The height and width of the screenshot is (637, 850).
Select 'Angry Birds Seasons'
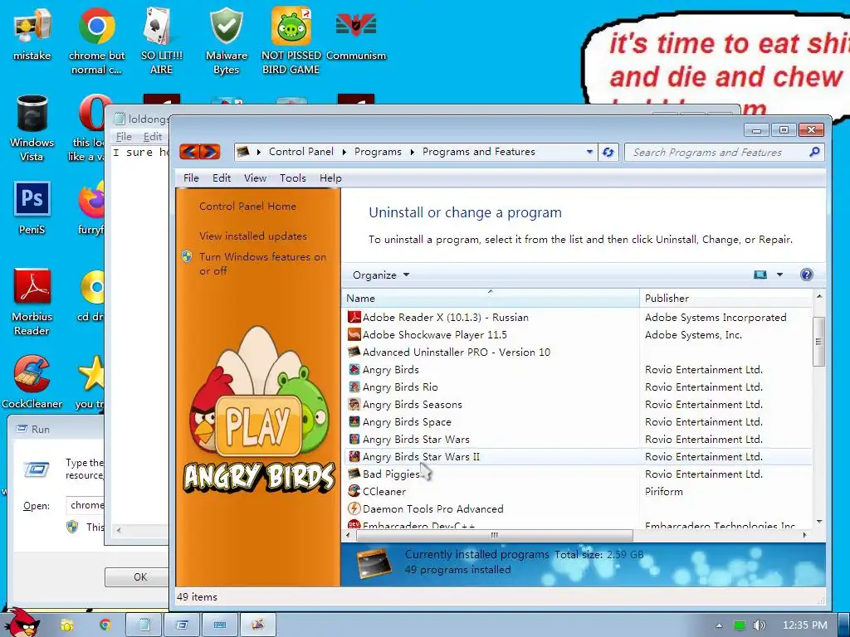click(x=578, y=405)
